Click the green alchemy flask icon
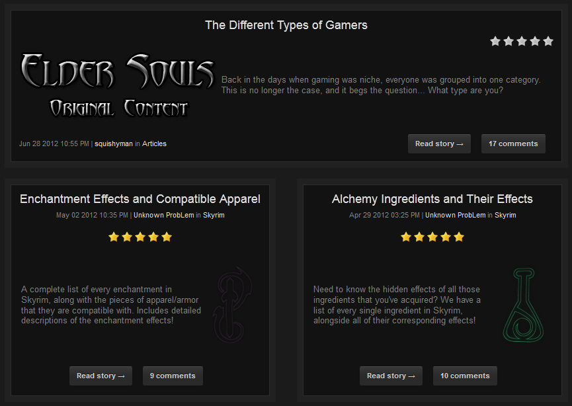Viewport: 572px width, 406px height. click(x=523, y=304)
